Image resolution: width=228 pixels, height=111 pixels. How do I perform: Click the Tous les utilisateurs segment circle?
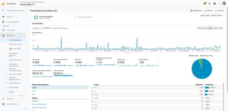click(36, 17)
